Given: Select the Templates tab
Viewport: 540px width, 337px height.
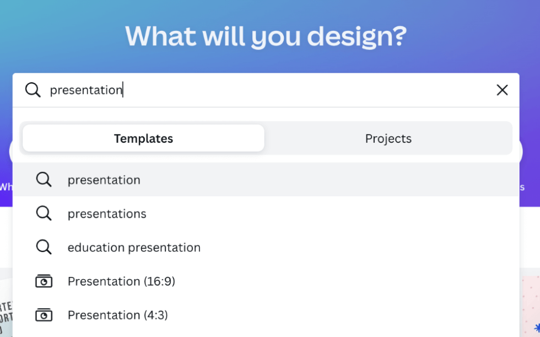Looking at the screenshot, I should [143, 138].
